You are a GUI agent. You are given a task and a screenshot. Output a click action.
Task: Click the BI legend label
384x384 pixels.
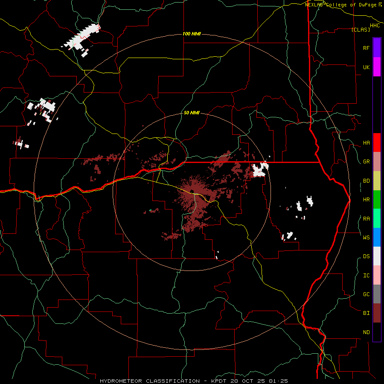click(x=366, y=313)
